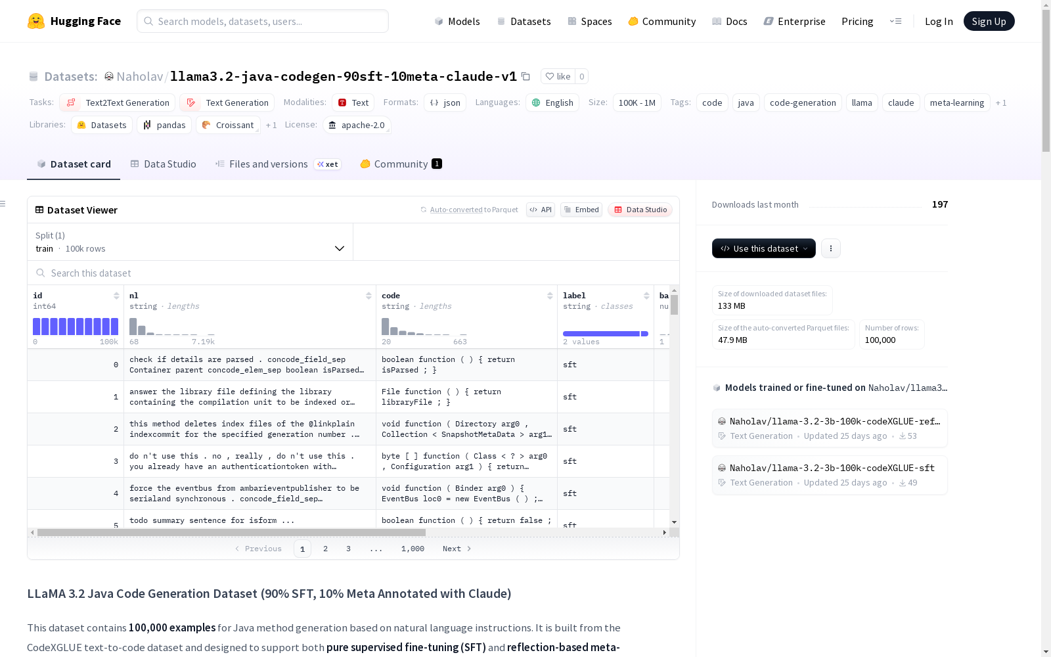Show additional libraries with +1
This screenshot has width=1051, height=657.
click(271, 125)
